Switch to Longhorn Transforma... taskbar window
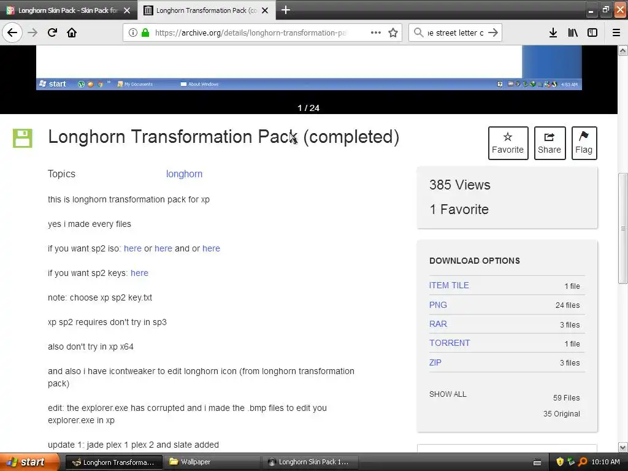This screenshot has height=471, width=628. (113, 462)
